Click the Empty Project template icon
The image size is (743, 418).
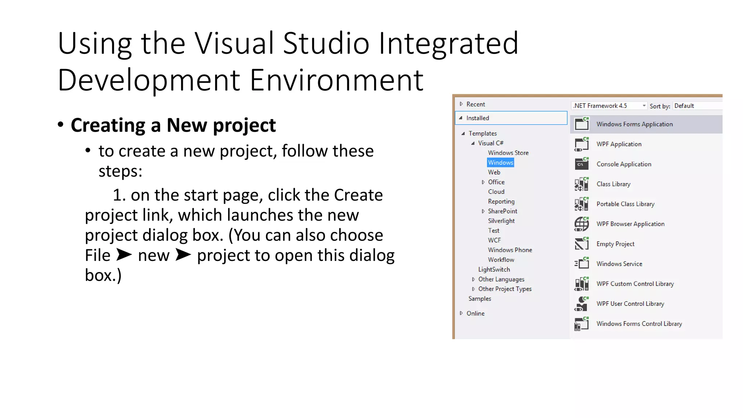582,244
